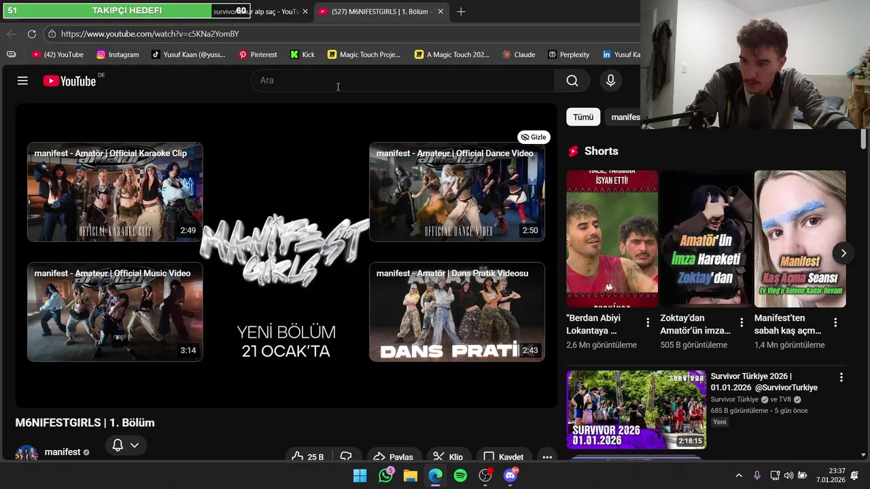Open options menu for Manifest'ten kaş short
The width and height of the screenshot is (870, 489).
click(x=835, y=323)
